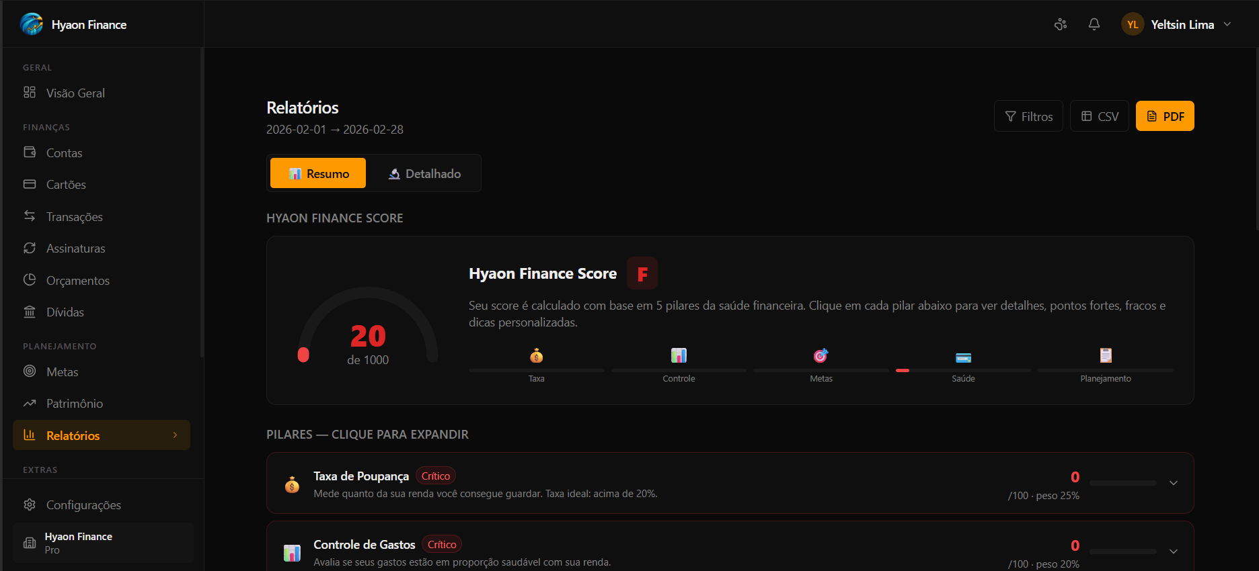Click the sidebar scrollbar

[202, 202]
